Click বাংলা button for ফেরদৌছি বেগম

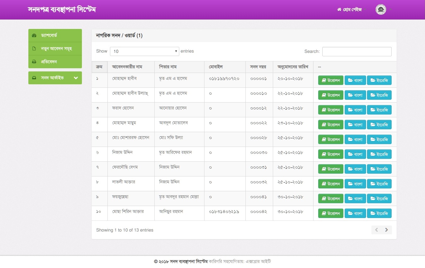click(x=355, y=169)
